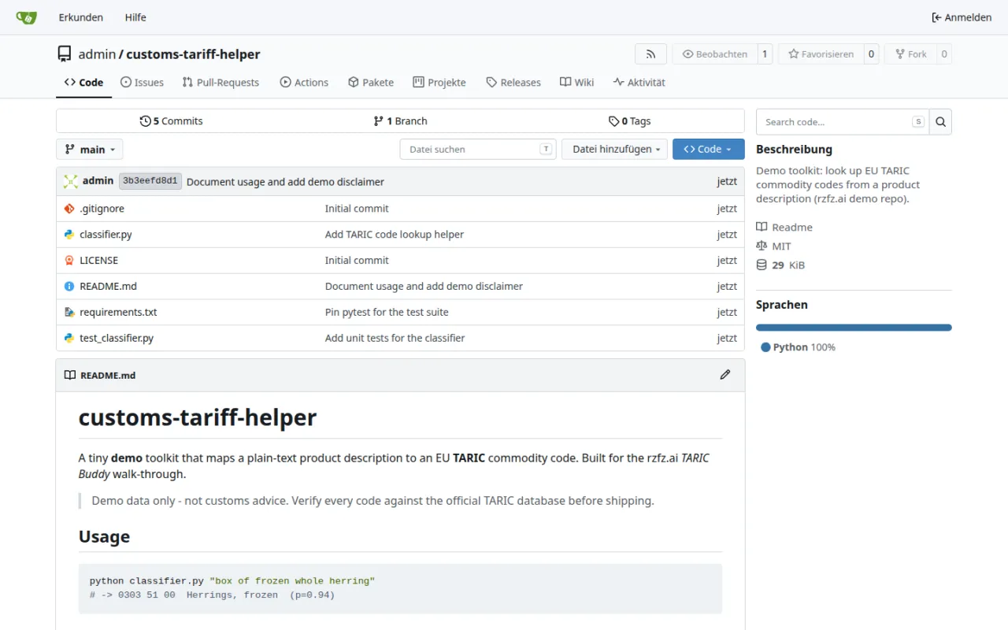The width and height of the screenshot is (1008, 630).
Task: Focus the Datei suchen file search field
Action: click(x=478, y=149)
